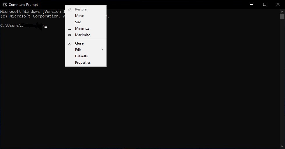Click the "(c) Microsoft Corporation." text
285x149 pixels.
click(x=31, y=16)
